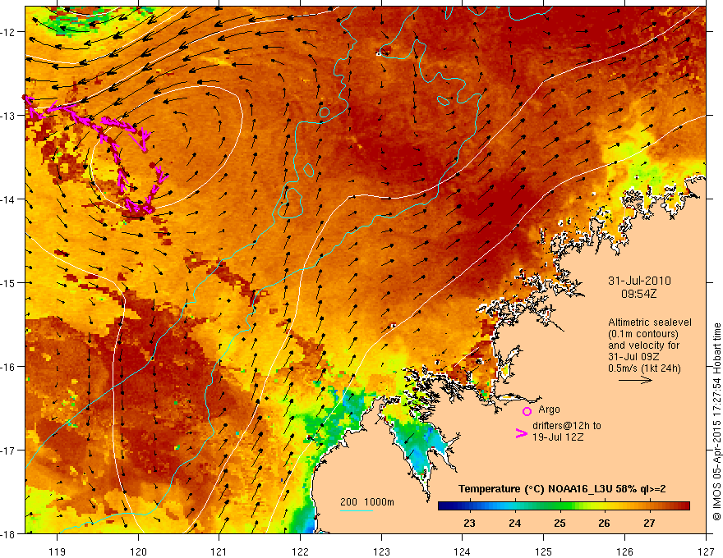
Task: Click the '26' color bar tick label
Action: point(604,523)
